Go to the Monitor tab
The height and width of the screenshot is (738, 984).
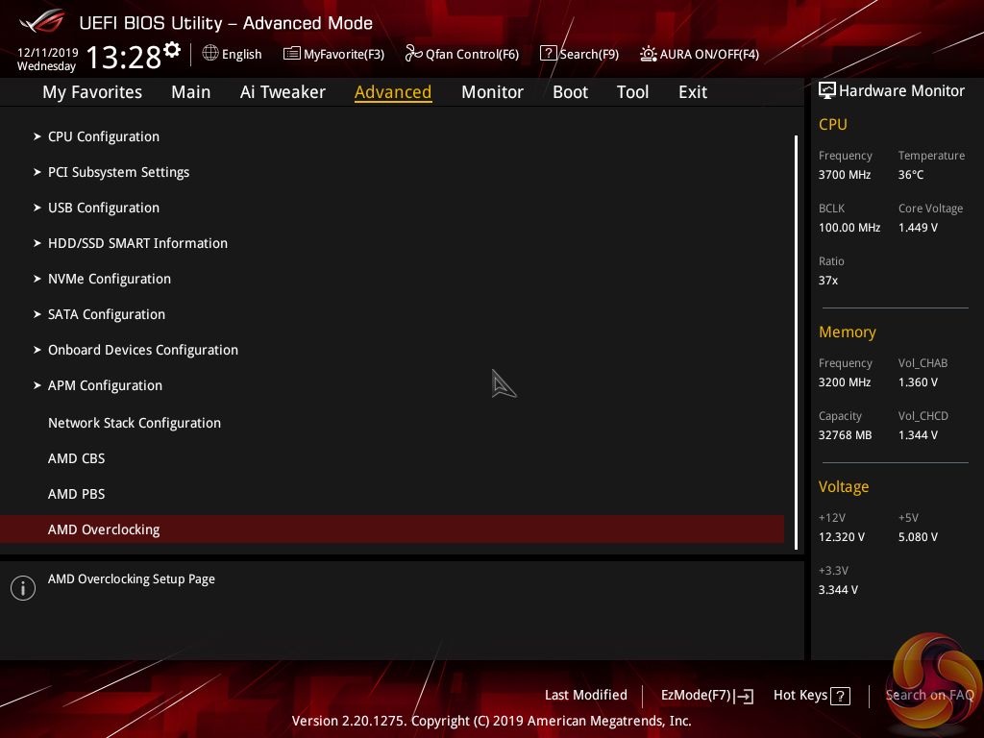[x=492, y=92]
